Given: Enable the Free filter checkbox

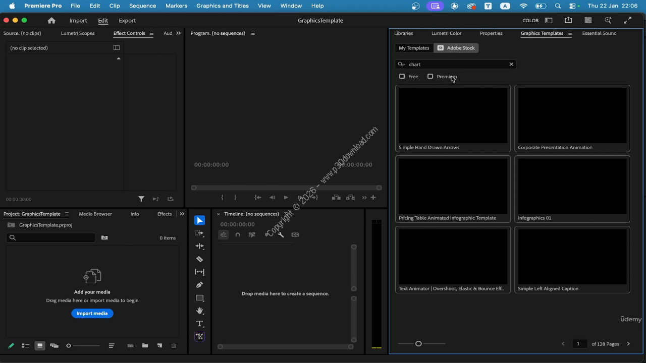Looking at the screenshot, I should pyautogui.click(x=402, y=77).
